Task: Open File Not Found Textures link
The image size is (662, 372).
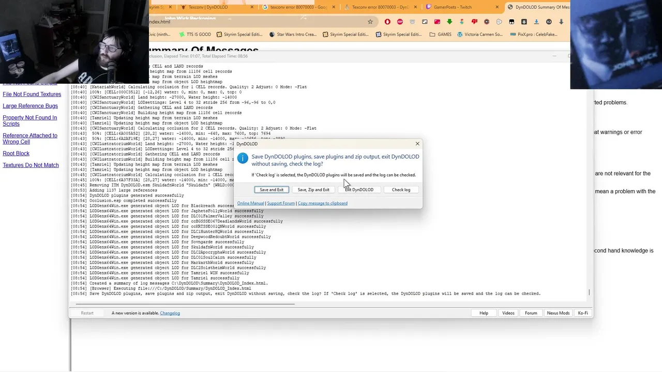Action: pyautogui.click(x=32, y=95)
